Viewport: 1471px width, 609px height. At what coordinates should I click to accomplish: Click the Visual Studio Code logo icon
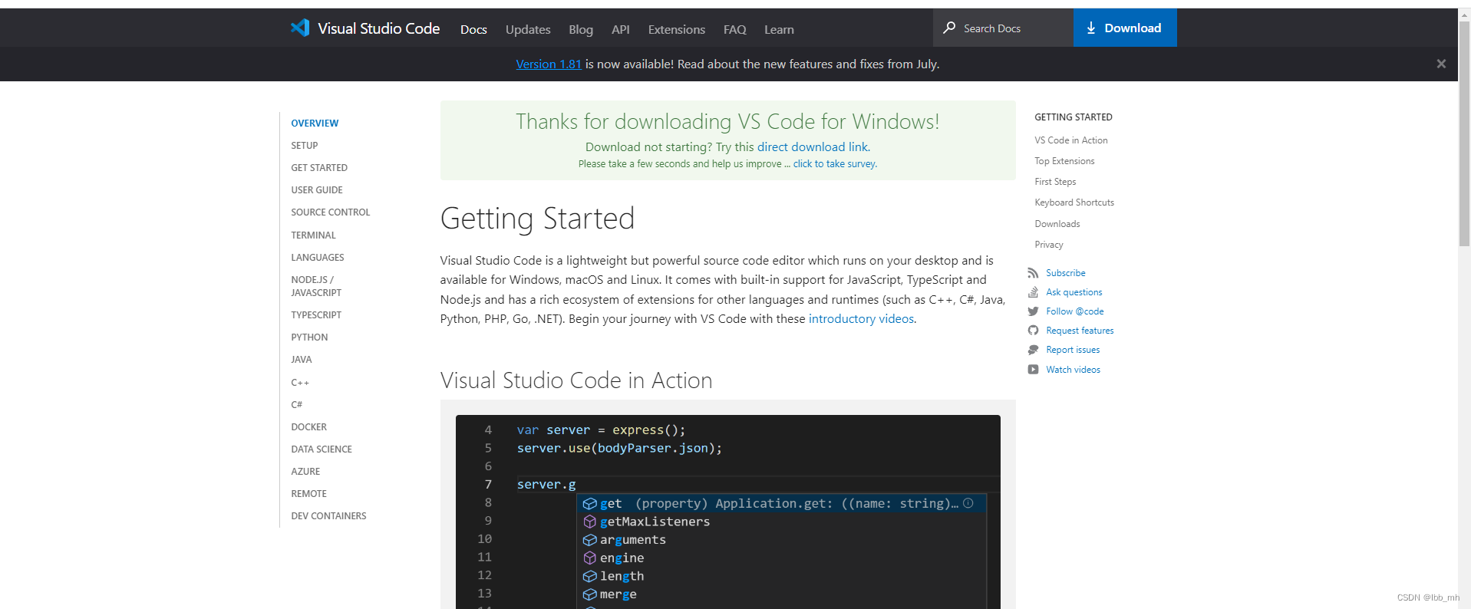pyautogui.click(x=300, y=28)
